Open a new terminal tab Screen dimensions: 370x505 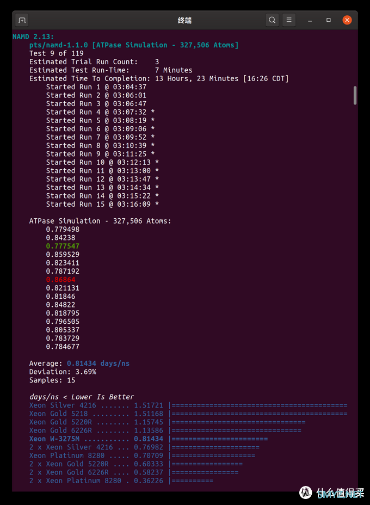pos(22,20)
